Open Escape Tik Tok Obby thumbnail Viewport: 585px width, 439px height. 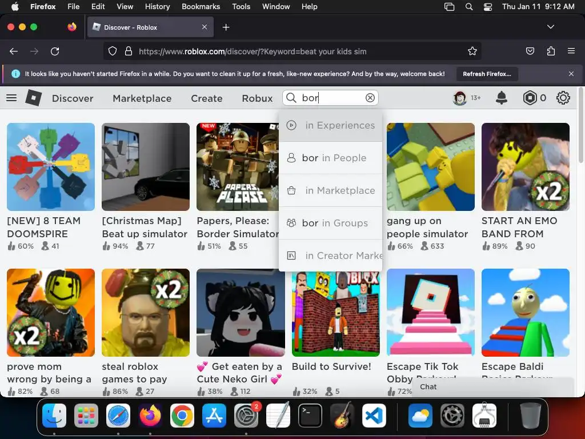point(431,313)
